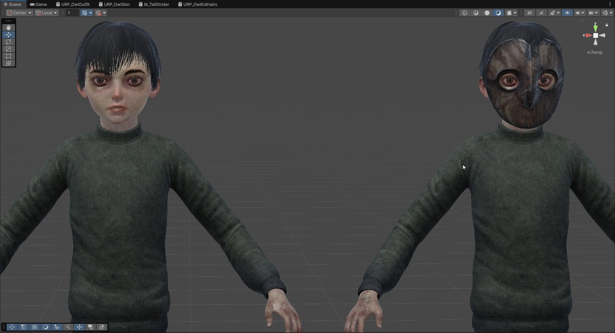The height and width of the screenshot is (333, 615).
Task: Toggle scene audio mute button
Action: tap(541, 13)
